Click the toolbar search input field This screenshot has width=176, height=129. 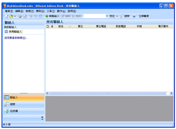pyautogui.click(x=94, y=16)
